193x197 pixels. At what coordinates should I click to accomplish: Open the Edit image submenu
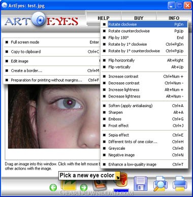tap(52, 61)
